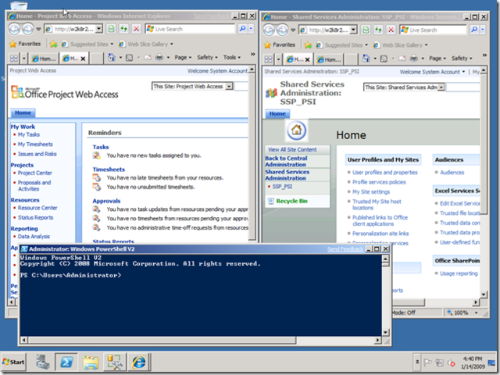Click search magnifier in Shared Services window
Viewport: 500px width, 375px height.
coord(474,30)
